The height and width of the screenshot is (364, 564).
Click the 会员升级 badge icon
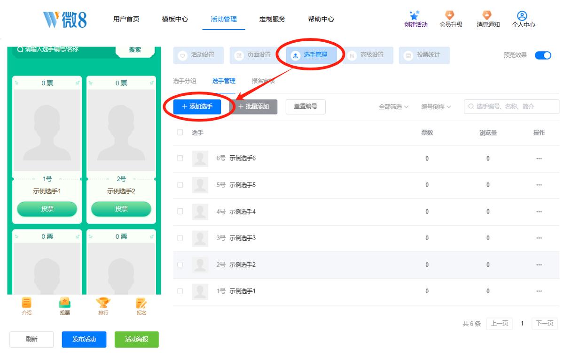pyautogui.click(x=450, y=15)
